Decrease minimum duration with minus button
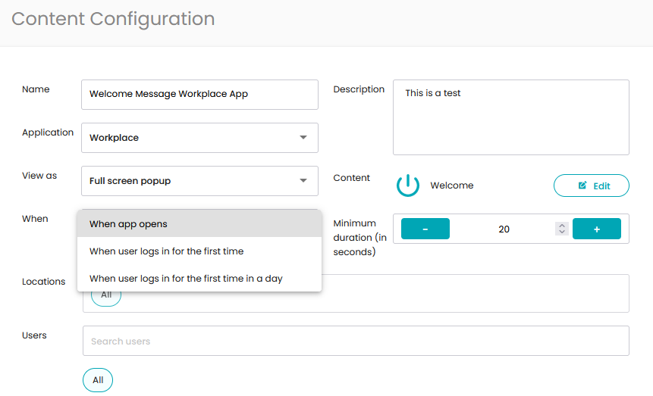The width and height of the screenshot is (653, 396). (x=425, y=229)
